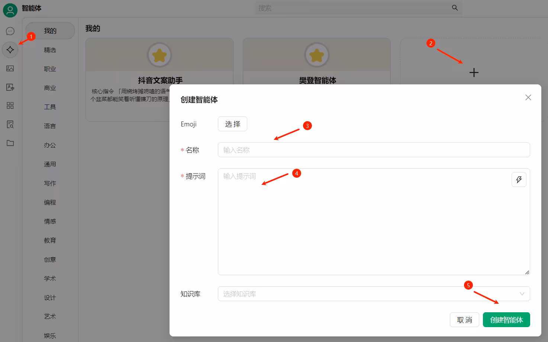This screenshot has height=342, width=548.
Task: Select the 情感 category
Action: (x=50, y=221)
